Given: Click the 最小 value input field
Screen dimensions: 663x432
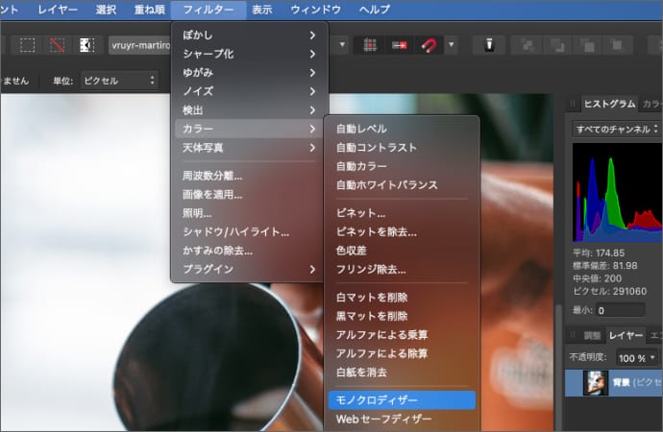Looking at the screenshot, I should tap(627, 310).
